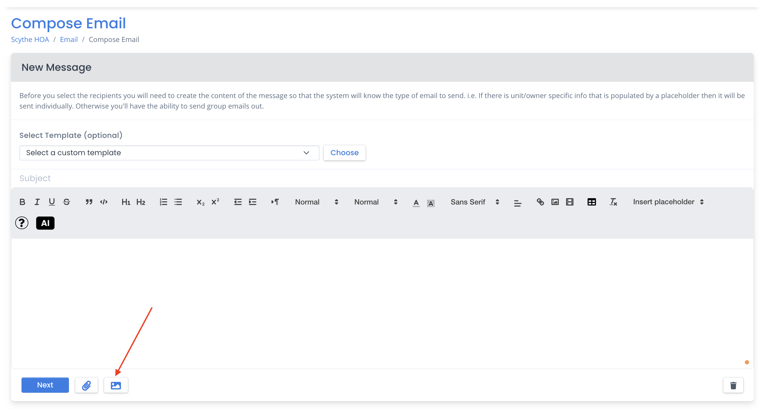Toggle bold formatting
The width and height of the screenshot is (759, 410).
(x=22, y=202)
